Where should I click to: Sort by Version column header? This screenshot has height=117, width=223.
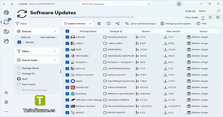pyautogui.click(x=146, y=31)
